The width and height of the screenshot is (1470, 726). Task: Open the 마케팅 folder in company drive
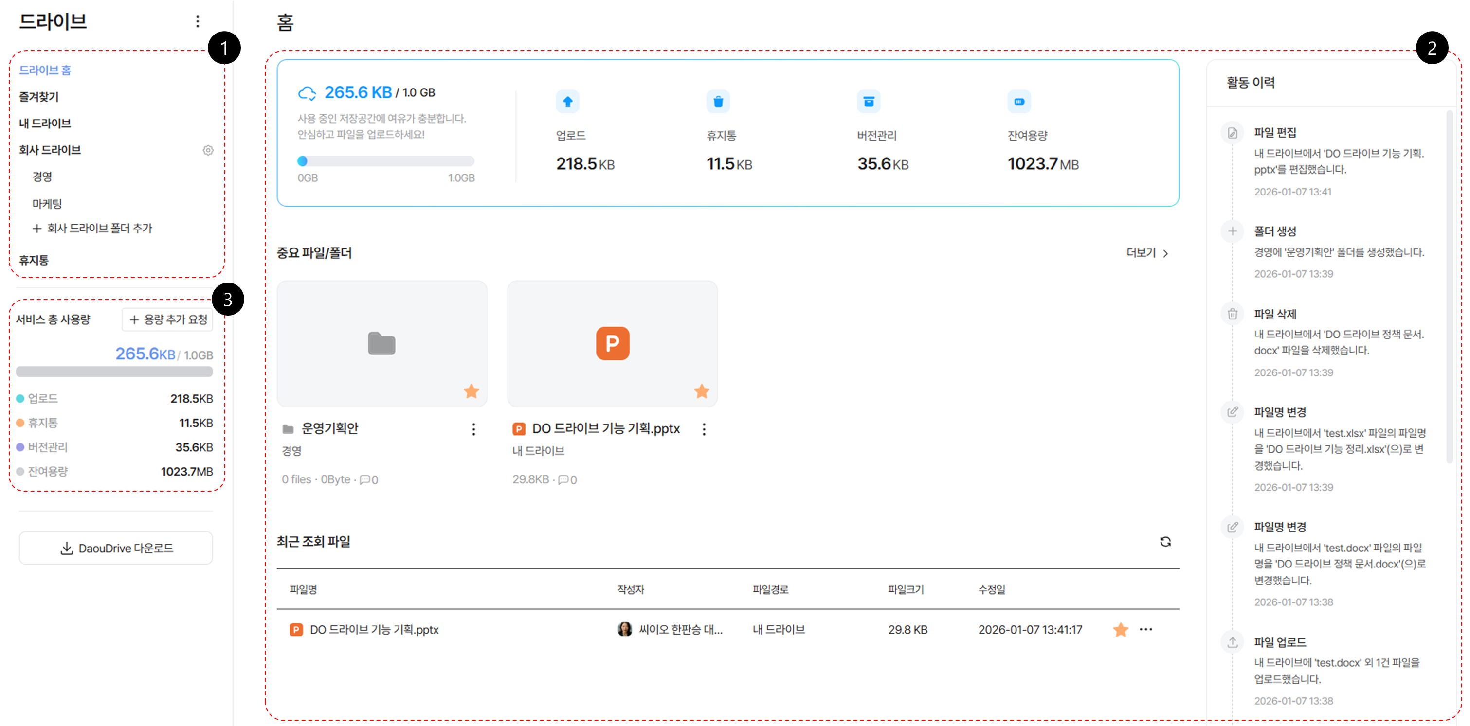[47, 204]
